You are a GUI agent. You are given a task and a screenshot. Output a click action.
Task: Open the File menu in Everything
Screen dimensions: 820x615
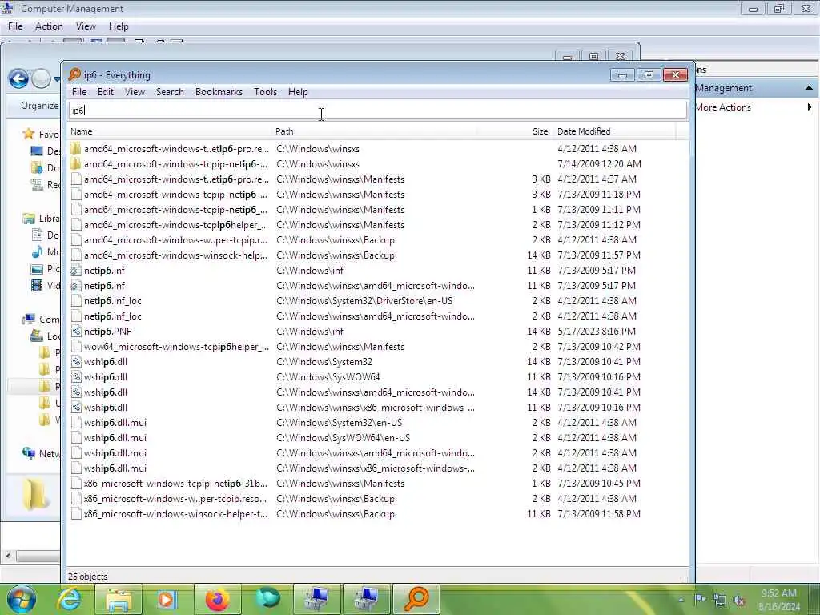[x=79, y=92]
